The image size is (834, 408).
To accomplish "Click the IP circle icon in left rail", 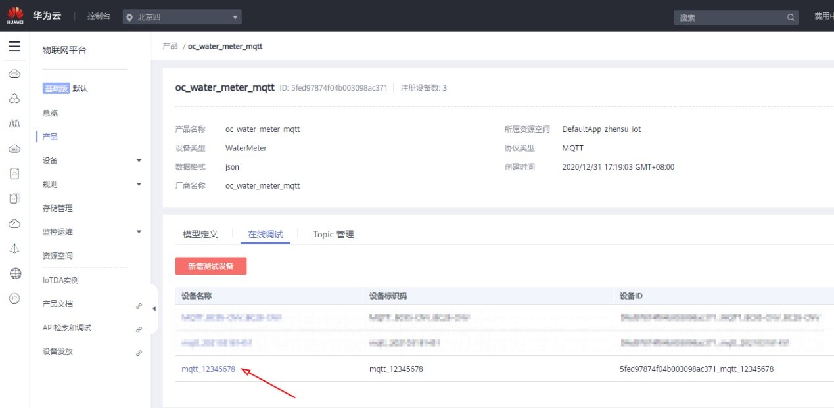I will point(14,298).
